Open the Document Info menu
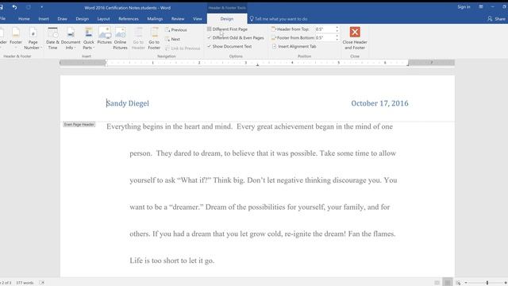 coord(71,38)
